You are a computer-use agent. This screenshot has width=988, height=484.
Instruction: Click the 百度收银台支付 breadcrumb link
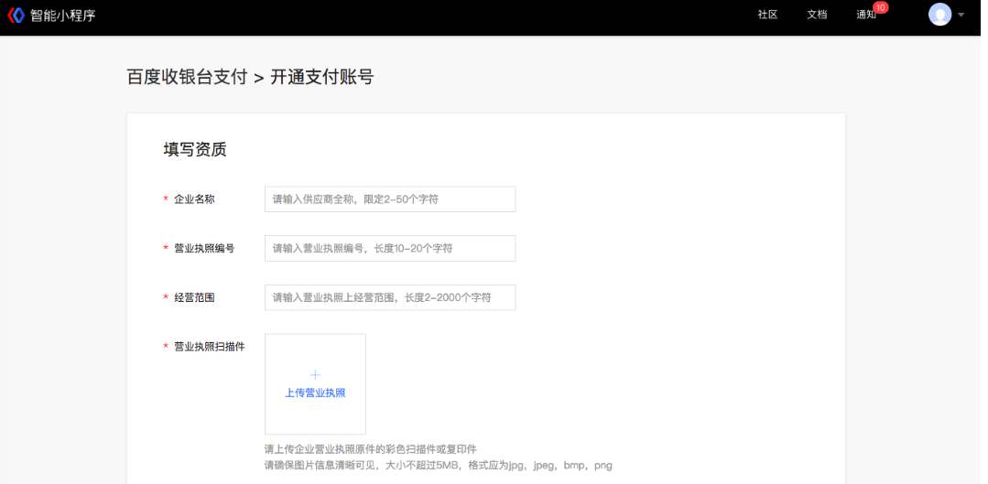coord(187,77)
